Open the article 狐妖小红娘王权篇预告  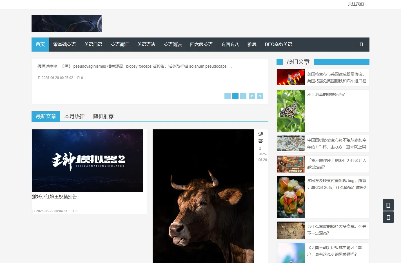[54, 197]
